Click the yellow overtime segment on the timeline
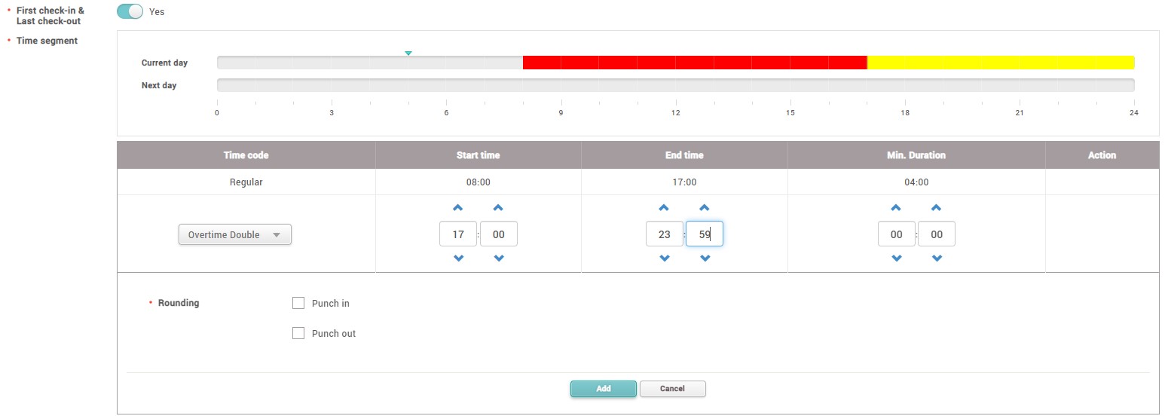Image resolution: width=1165 pixels, height=419 pixels. pos(1001,63)
